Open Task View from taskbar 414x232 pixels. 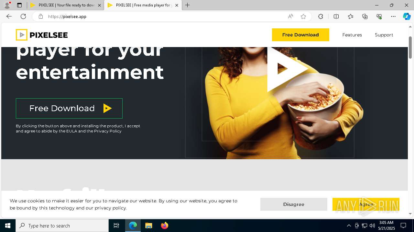[116, 226]
